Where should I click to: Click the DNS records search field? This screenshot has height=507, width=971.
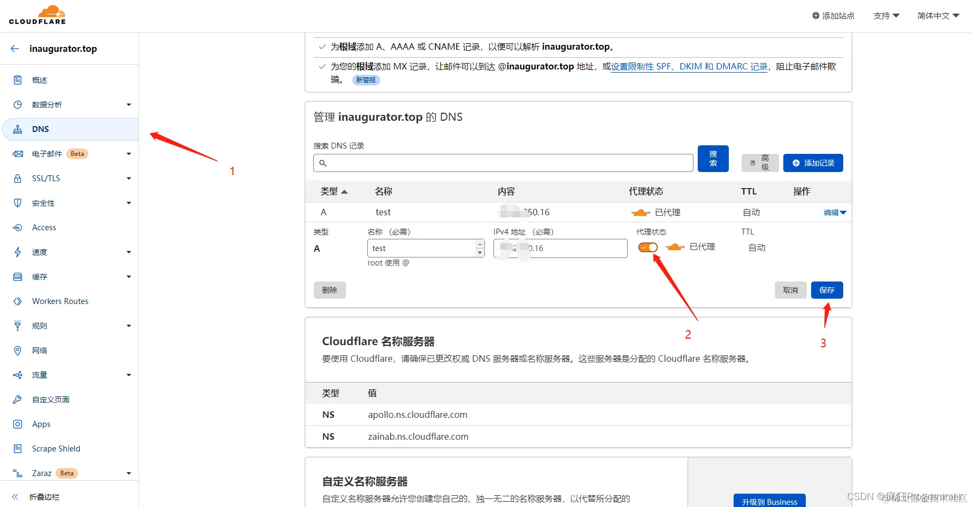(x=503, y=163)
